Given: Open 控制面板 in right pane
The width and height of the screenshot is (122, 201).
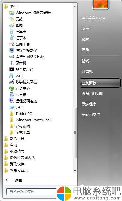Looking at the screenshot, I should (100, 83).
